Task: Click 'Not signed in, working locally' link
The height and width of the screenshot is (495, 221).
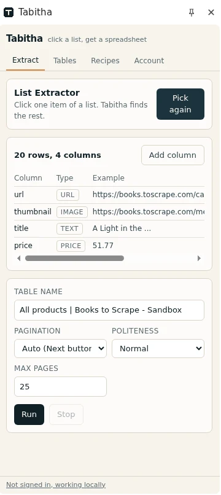Action: click(x=56, y=485)
